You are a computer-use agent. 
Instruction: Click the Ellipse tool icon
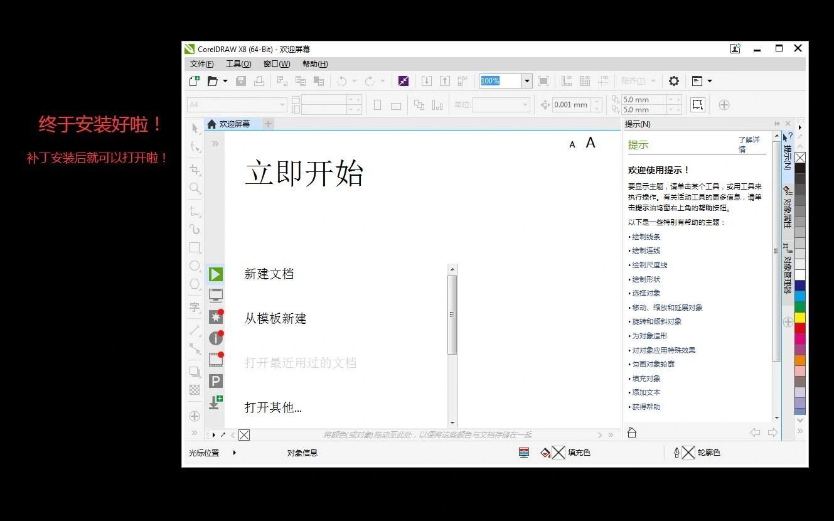(x=195, y=266)
